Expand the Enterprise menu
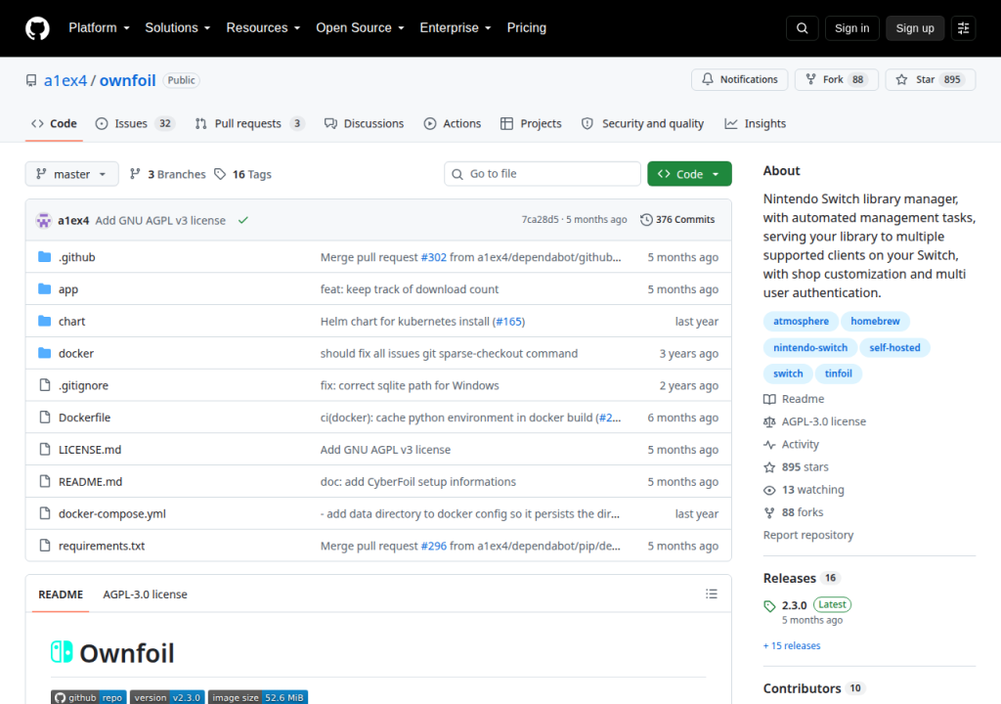 [x=456, y=28]
